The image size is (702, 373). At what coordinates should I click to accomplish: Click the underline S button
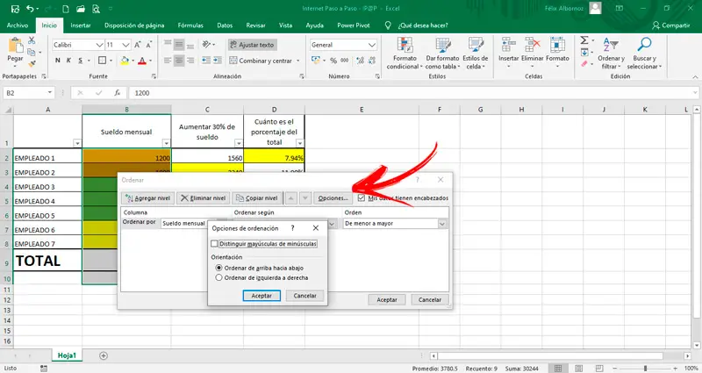click(80, 61)
